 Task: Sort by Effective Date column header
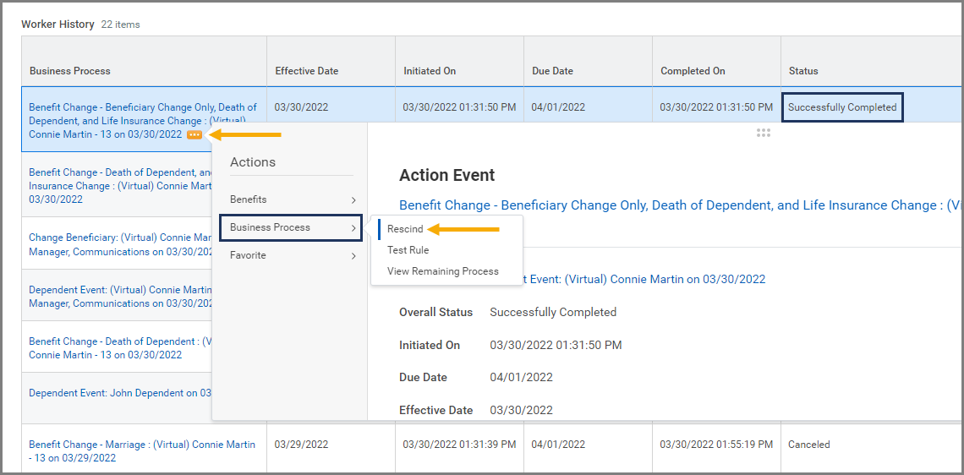pos(306,71)
